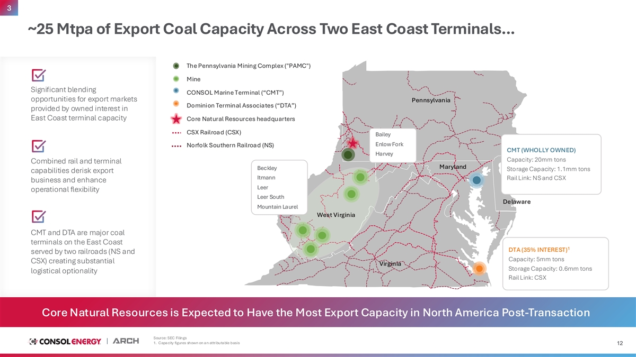This screenshot has height=357, width=636.
Task: Click the orange Dominion Terminal Associates legend dot
Action: coord(176,104)
